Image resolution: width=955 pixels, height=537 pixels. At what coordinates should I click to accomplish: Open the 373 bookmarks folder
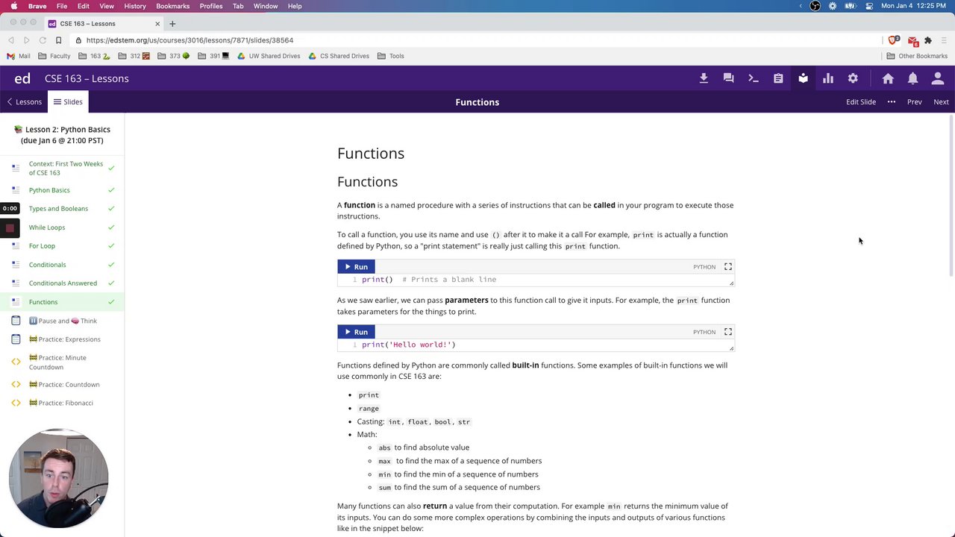point(173,56)
